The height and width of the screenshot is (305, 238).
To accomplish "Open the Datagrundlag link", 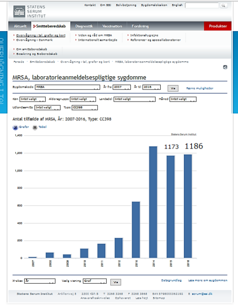I will tap(172, 280).
